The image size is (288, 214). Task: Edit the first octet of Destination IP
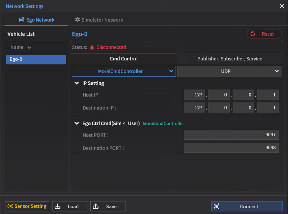click(x=194, y=108)
